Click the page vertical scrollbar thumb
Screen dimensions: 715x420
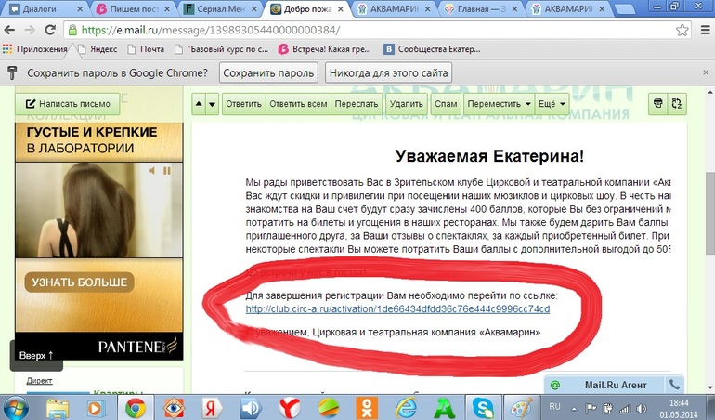[710, 213]
